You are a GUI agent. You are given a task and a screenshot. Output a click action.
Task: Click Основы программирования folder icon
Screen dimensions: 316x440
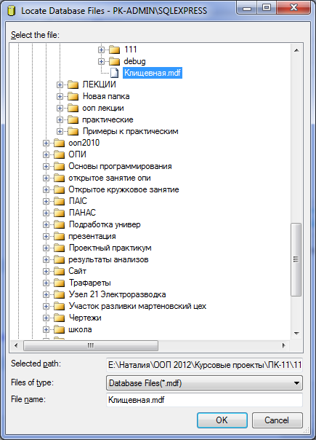pyautogui.click(x=59, y=166)
